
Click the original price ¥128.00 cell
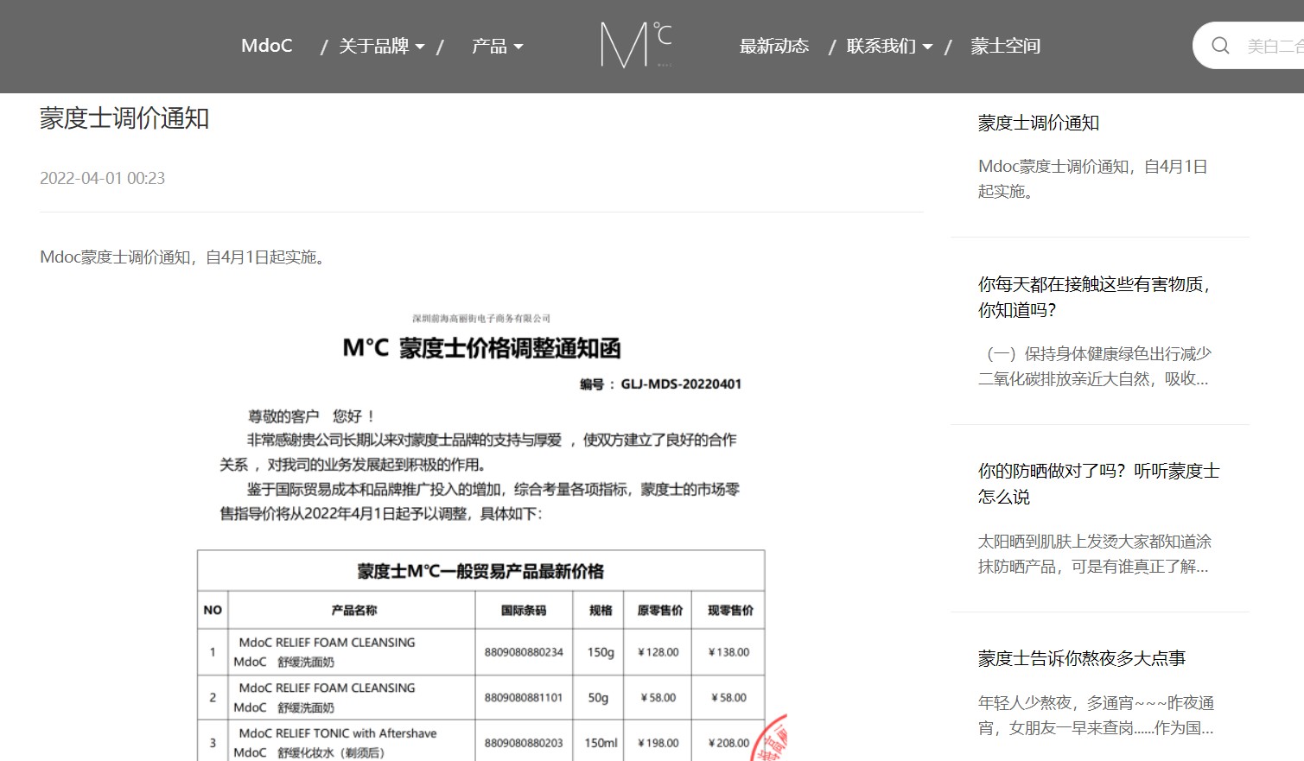(658, 652)
